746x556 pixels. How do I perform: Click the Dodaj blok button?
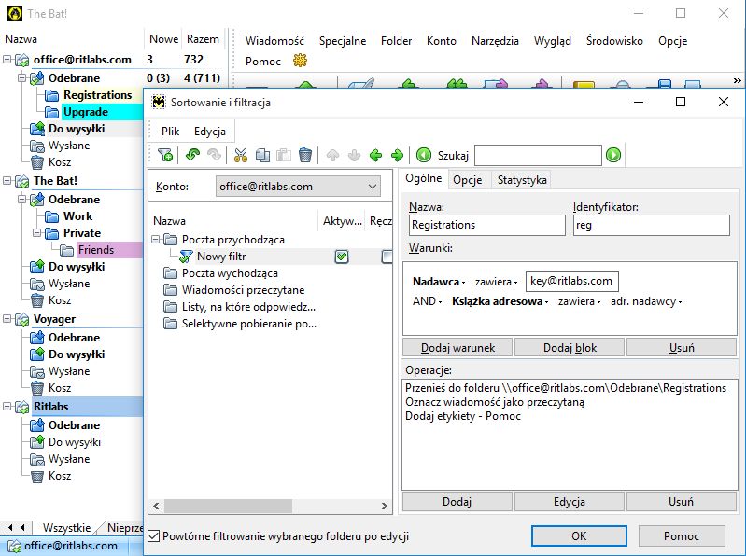click(x=570, y=348)
